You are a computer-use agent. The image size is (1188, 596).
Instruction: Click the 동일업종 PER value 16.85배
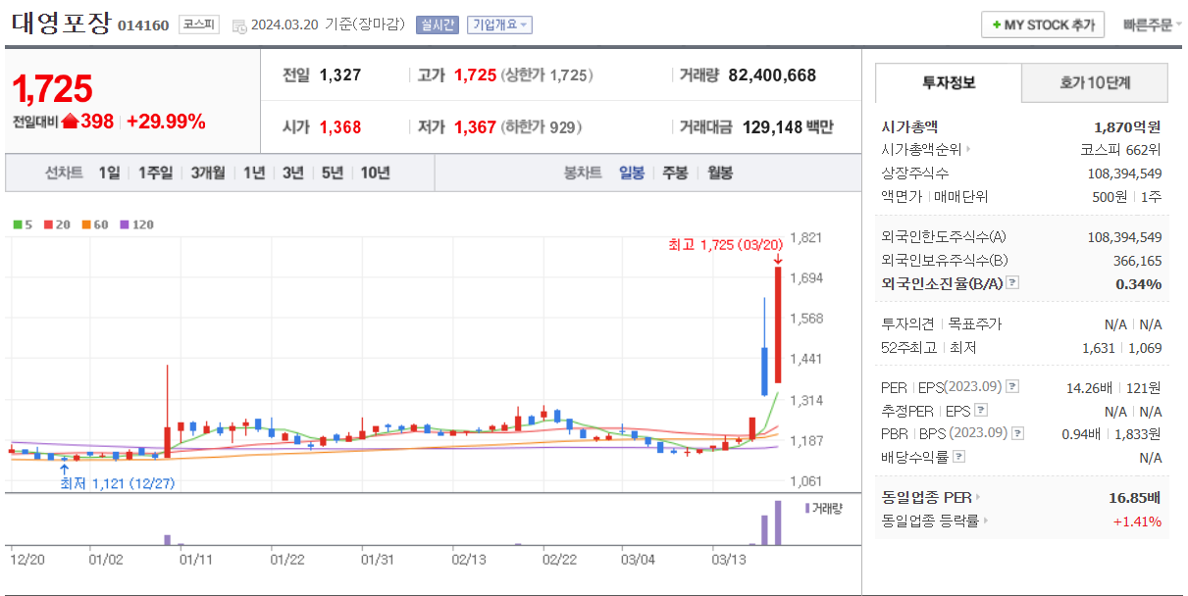pos(1135,498)
